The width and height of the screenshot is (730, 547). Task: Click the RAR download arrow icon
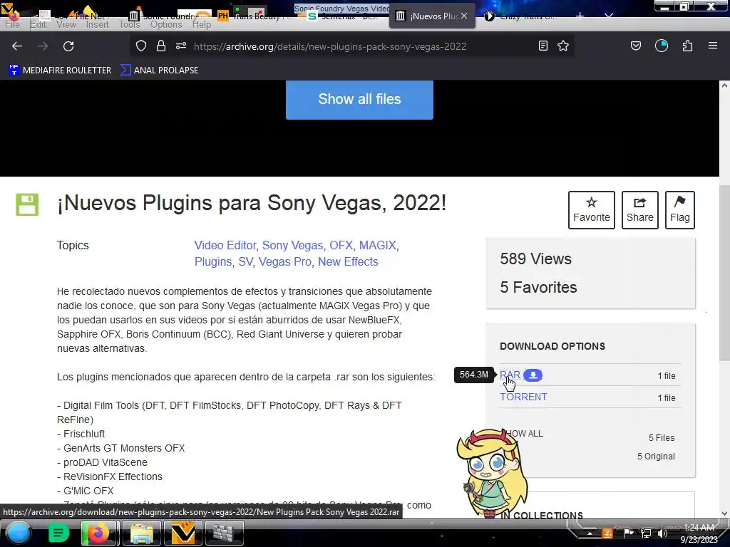(x=533, y=375)
